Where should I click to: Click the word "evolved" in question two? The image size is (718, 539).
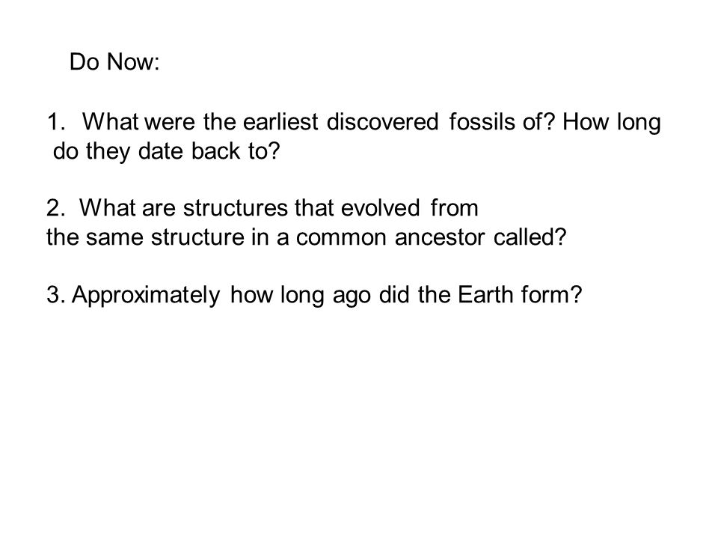380,208
